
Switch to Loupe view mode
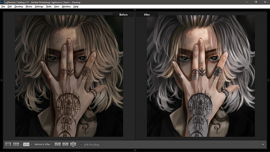click(x=8, y=144)
